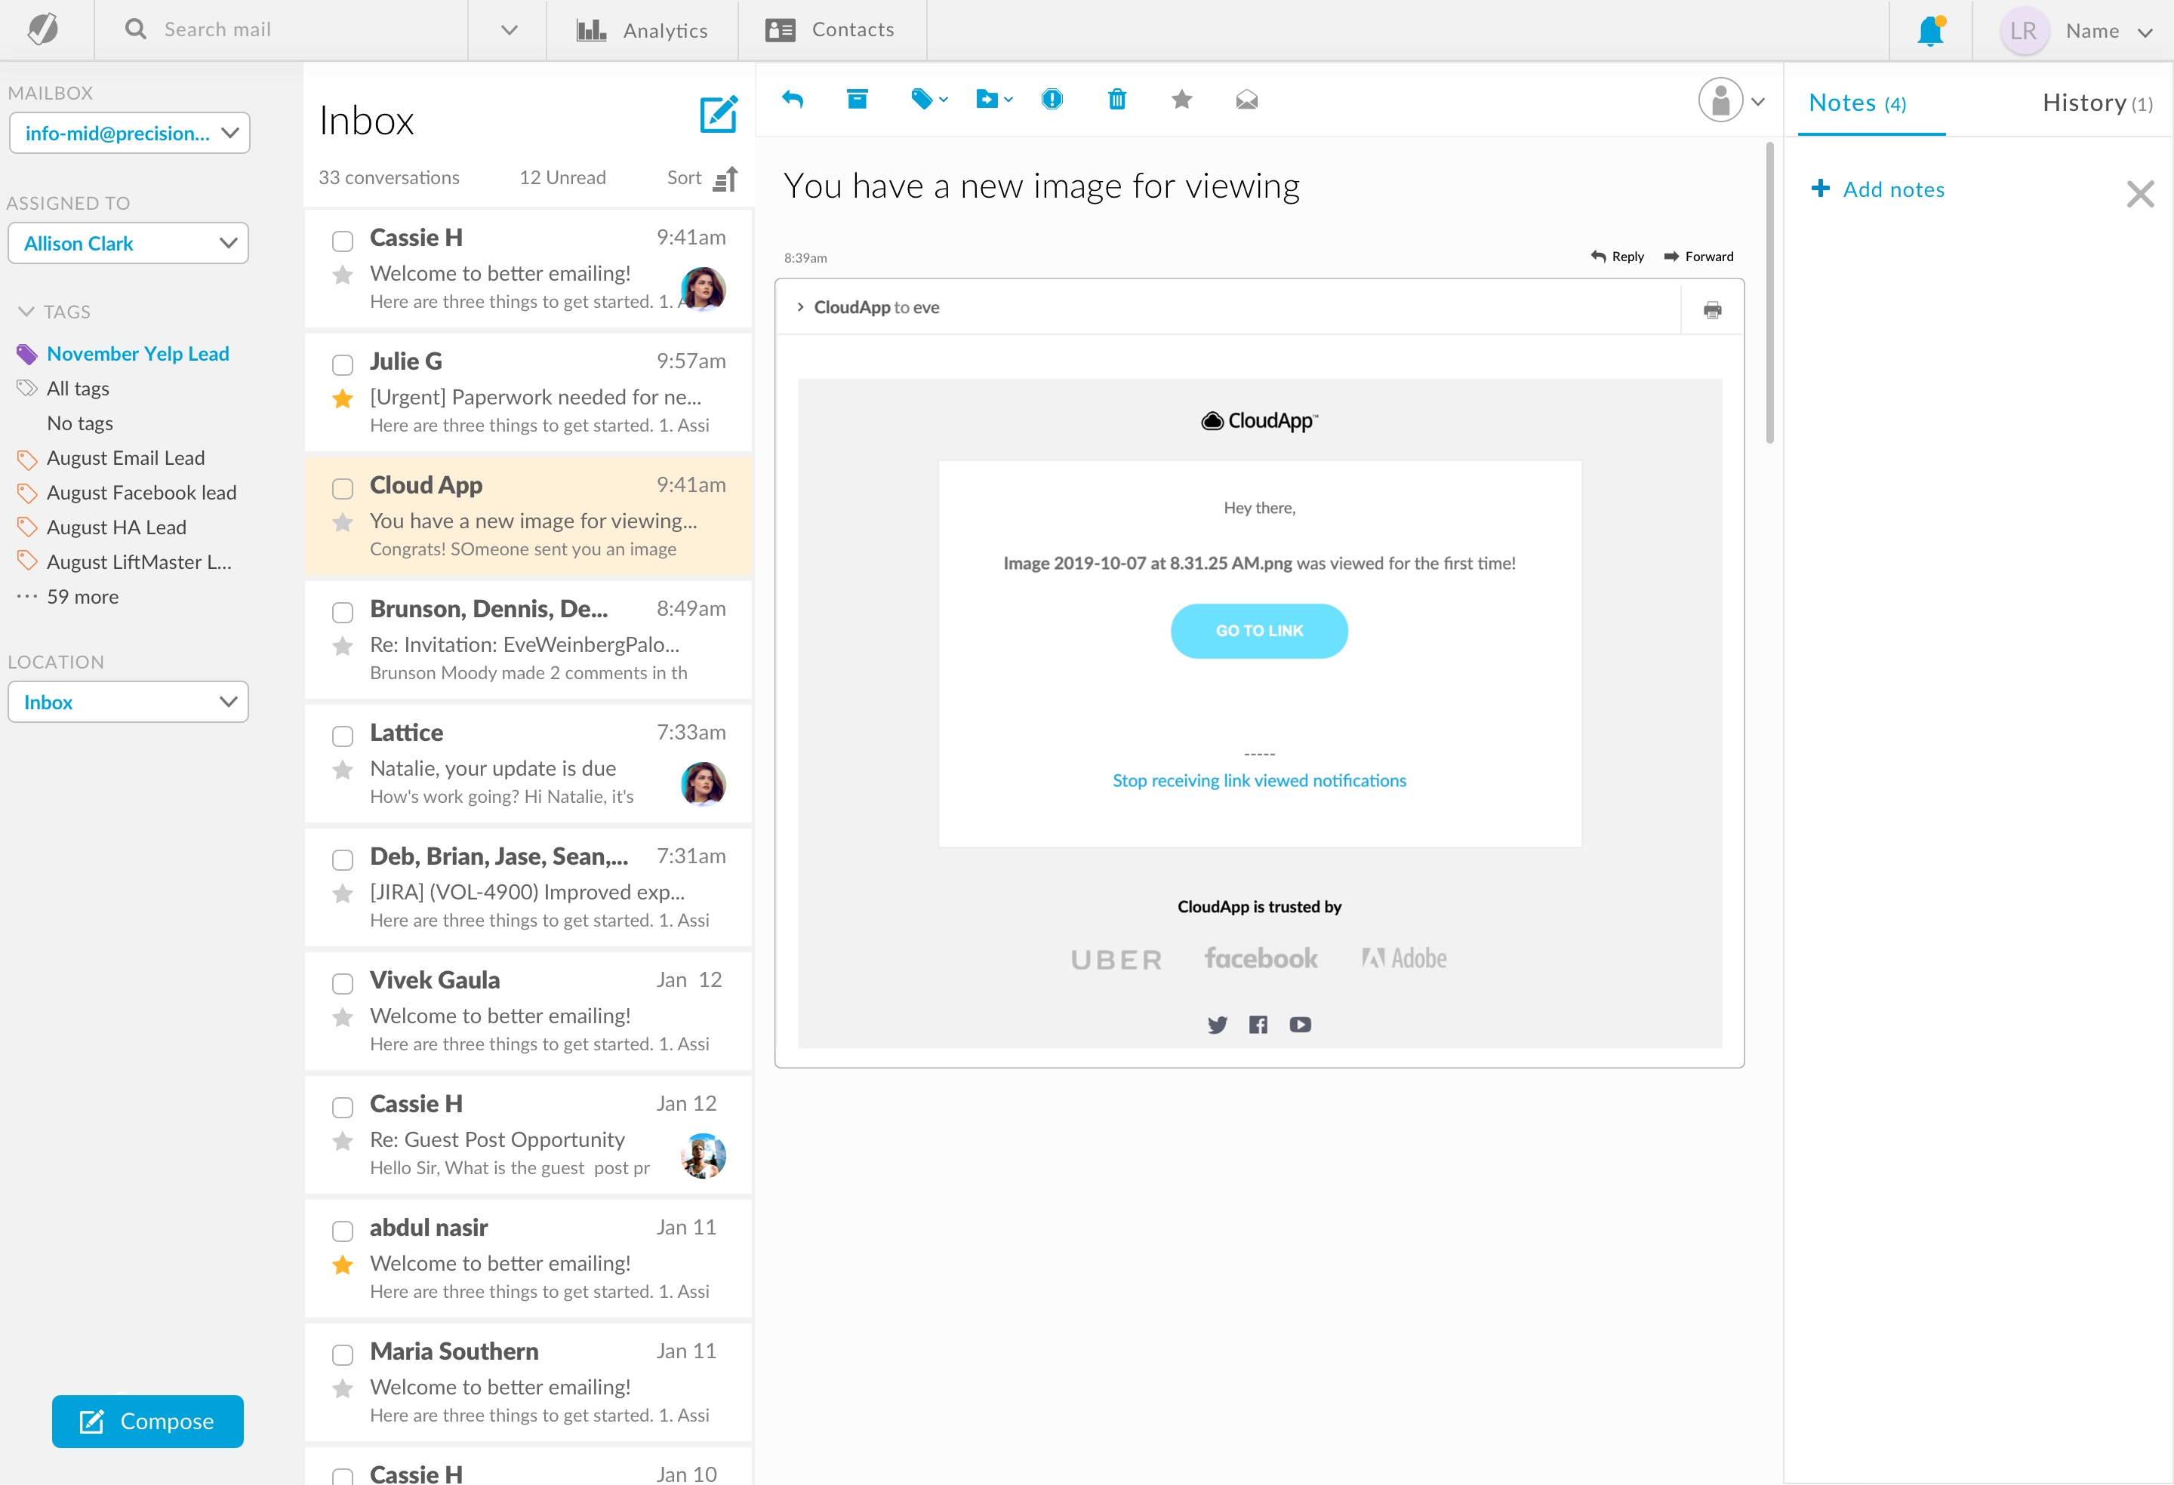Star the open email from the toolbar
The image size is (2174, 1485).
click(1181, 99)
